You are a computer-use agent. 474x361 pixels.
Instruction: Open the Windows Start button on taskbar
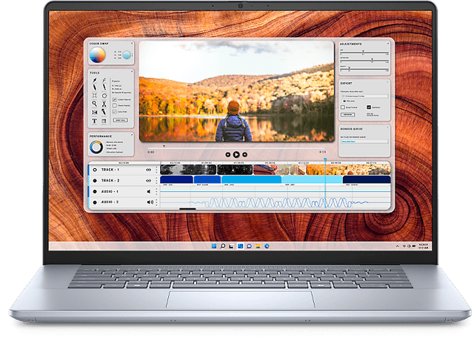pos(214,245)
